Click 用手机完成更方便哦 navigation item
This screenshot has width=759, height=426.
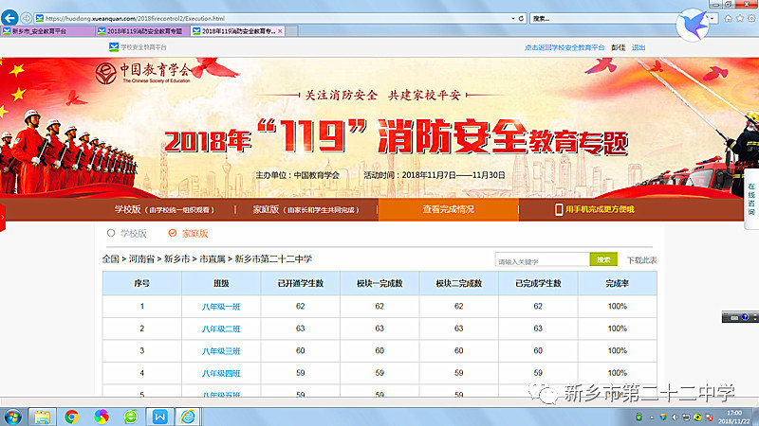(x=600, y=209)
